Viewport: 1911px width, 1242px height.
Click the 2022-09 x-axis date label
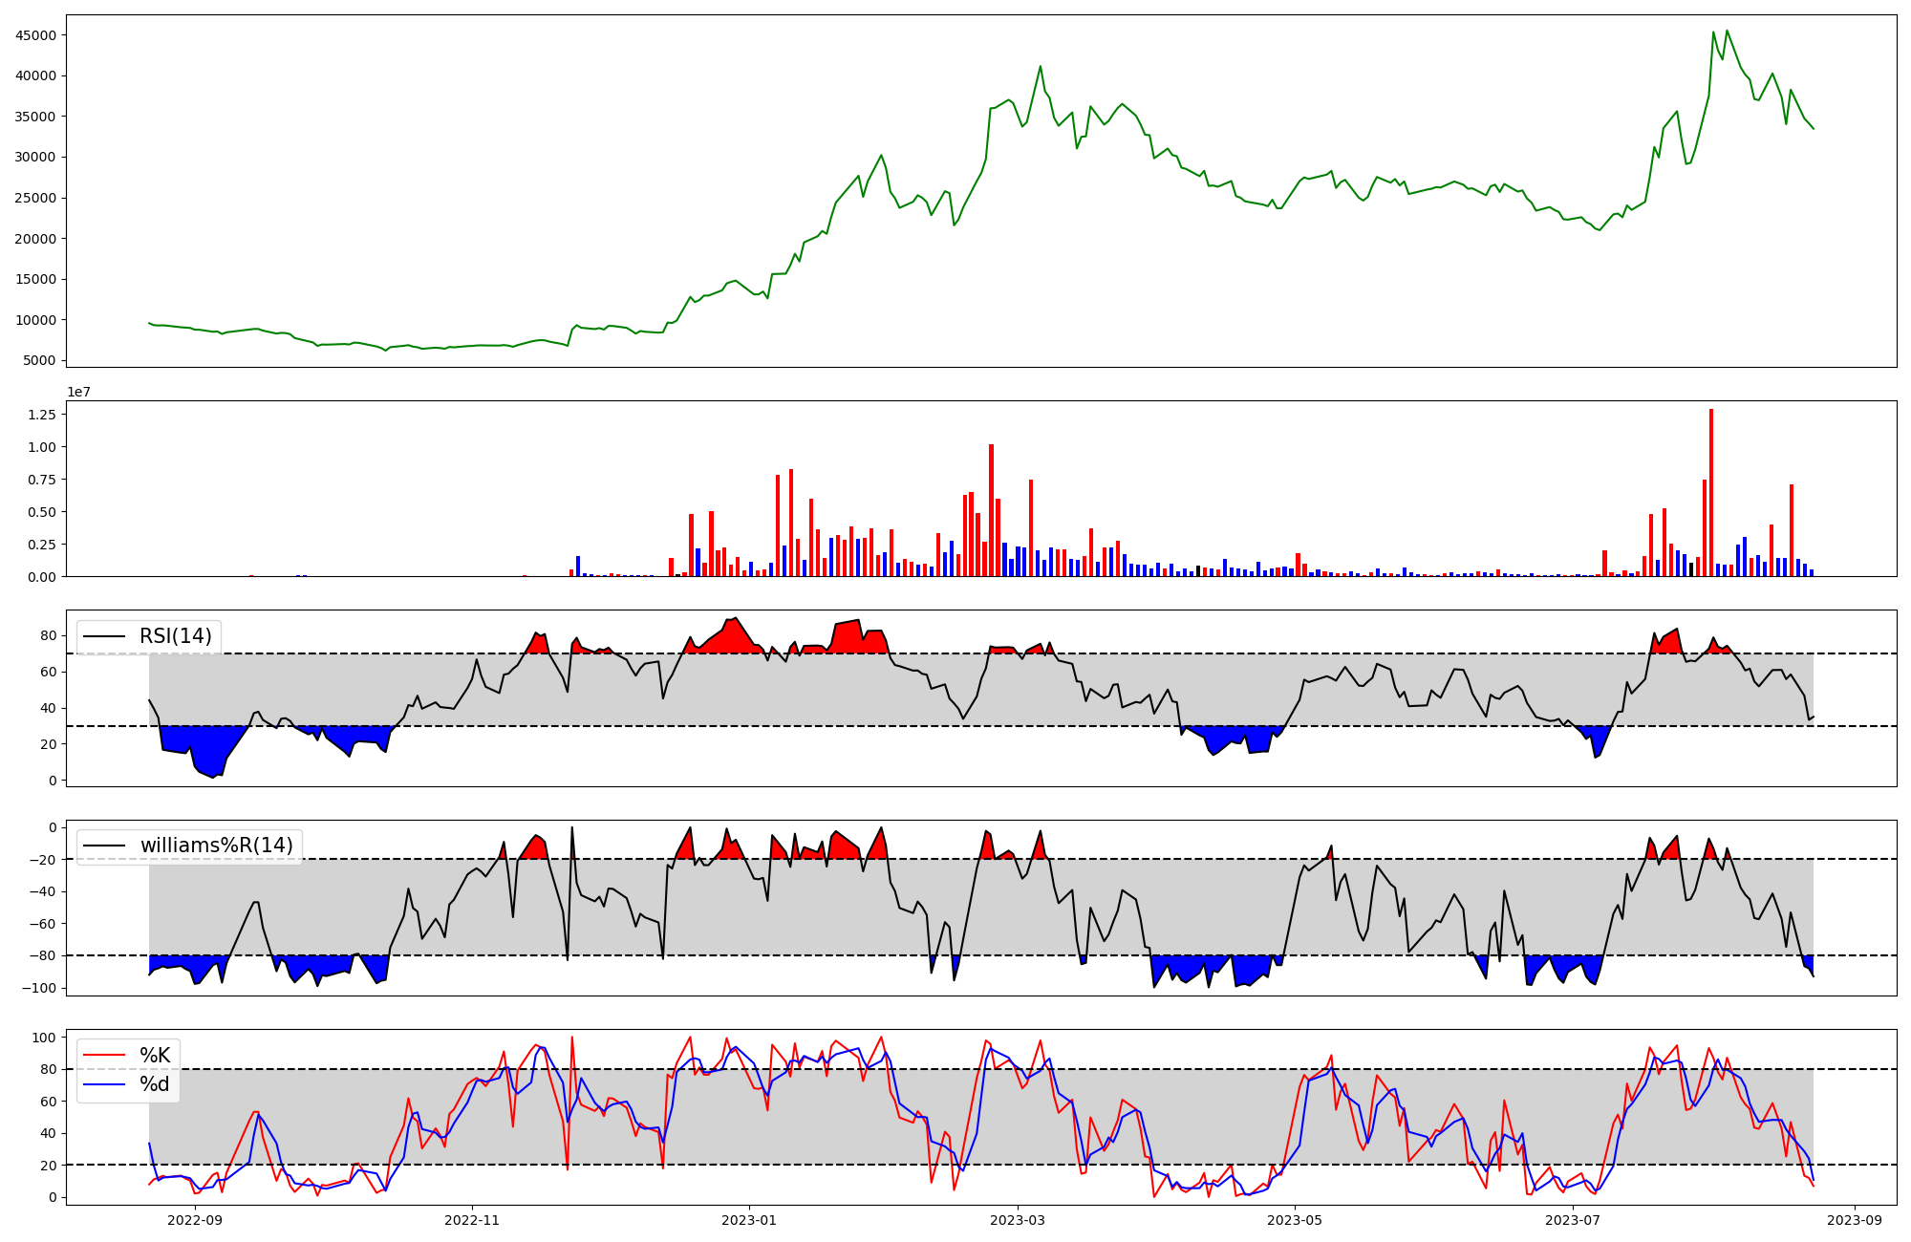point(195,1220)
